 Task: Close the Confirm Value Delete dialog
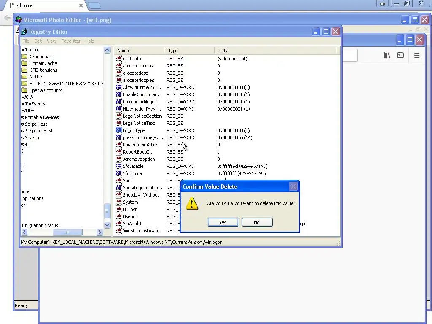[293, 186]
